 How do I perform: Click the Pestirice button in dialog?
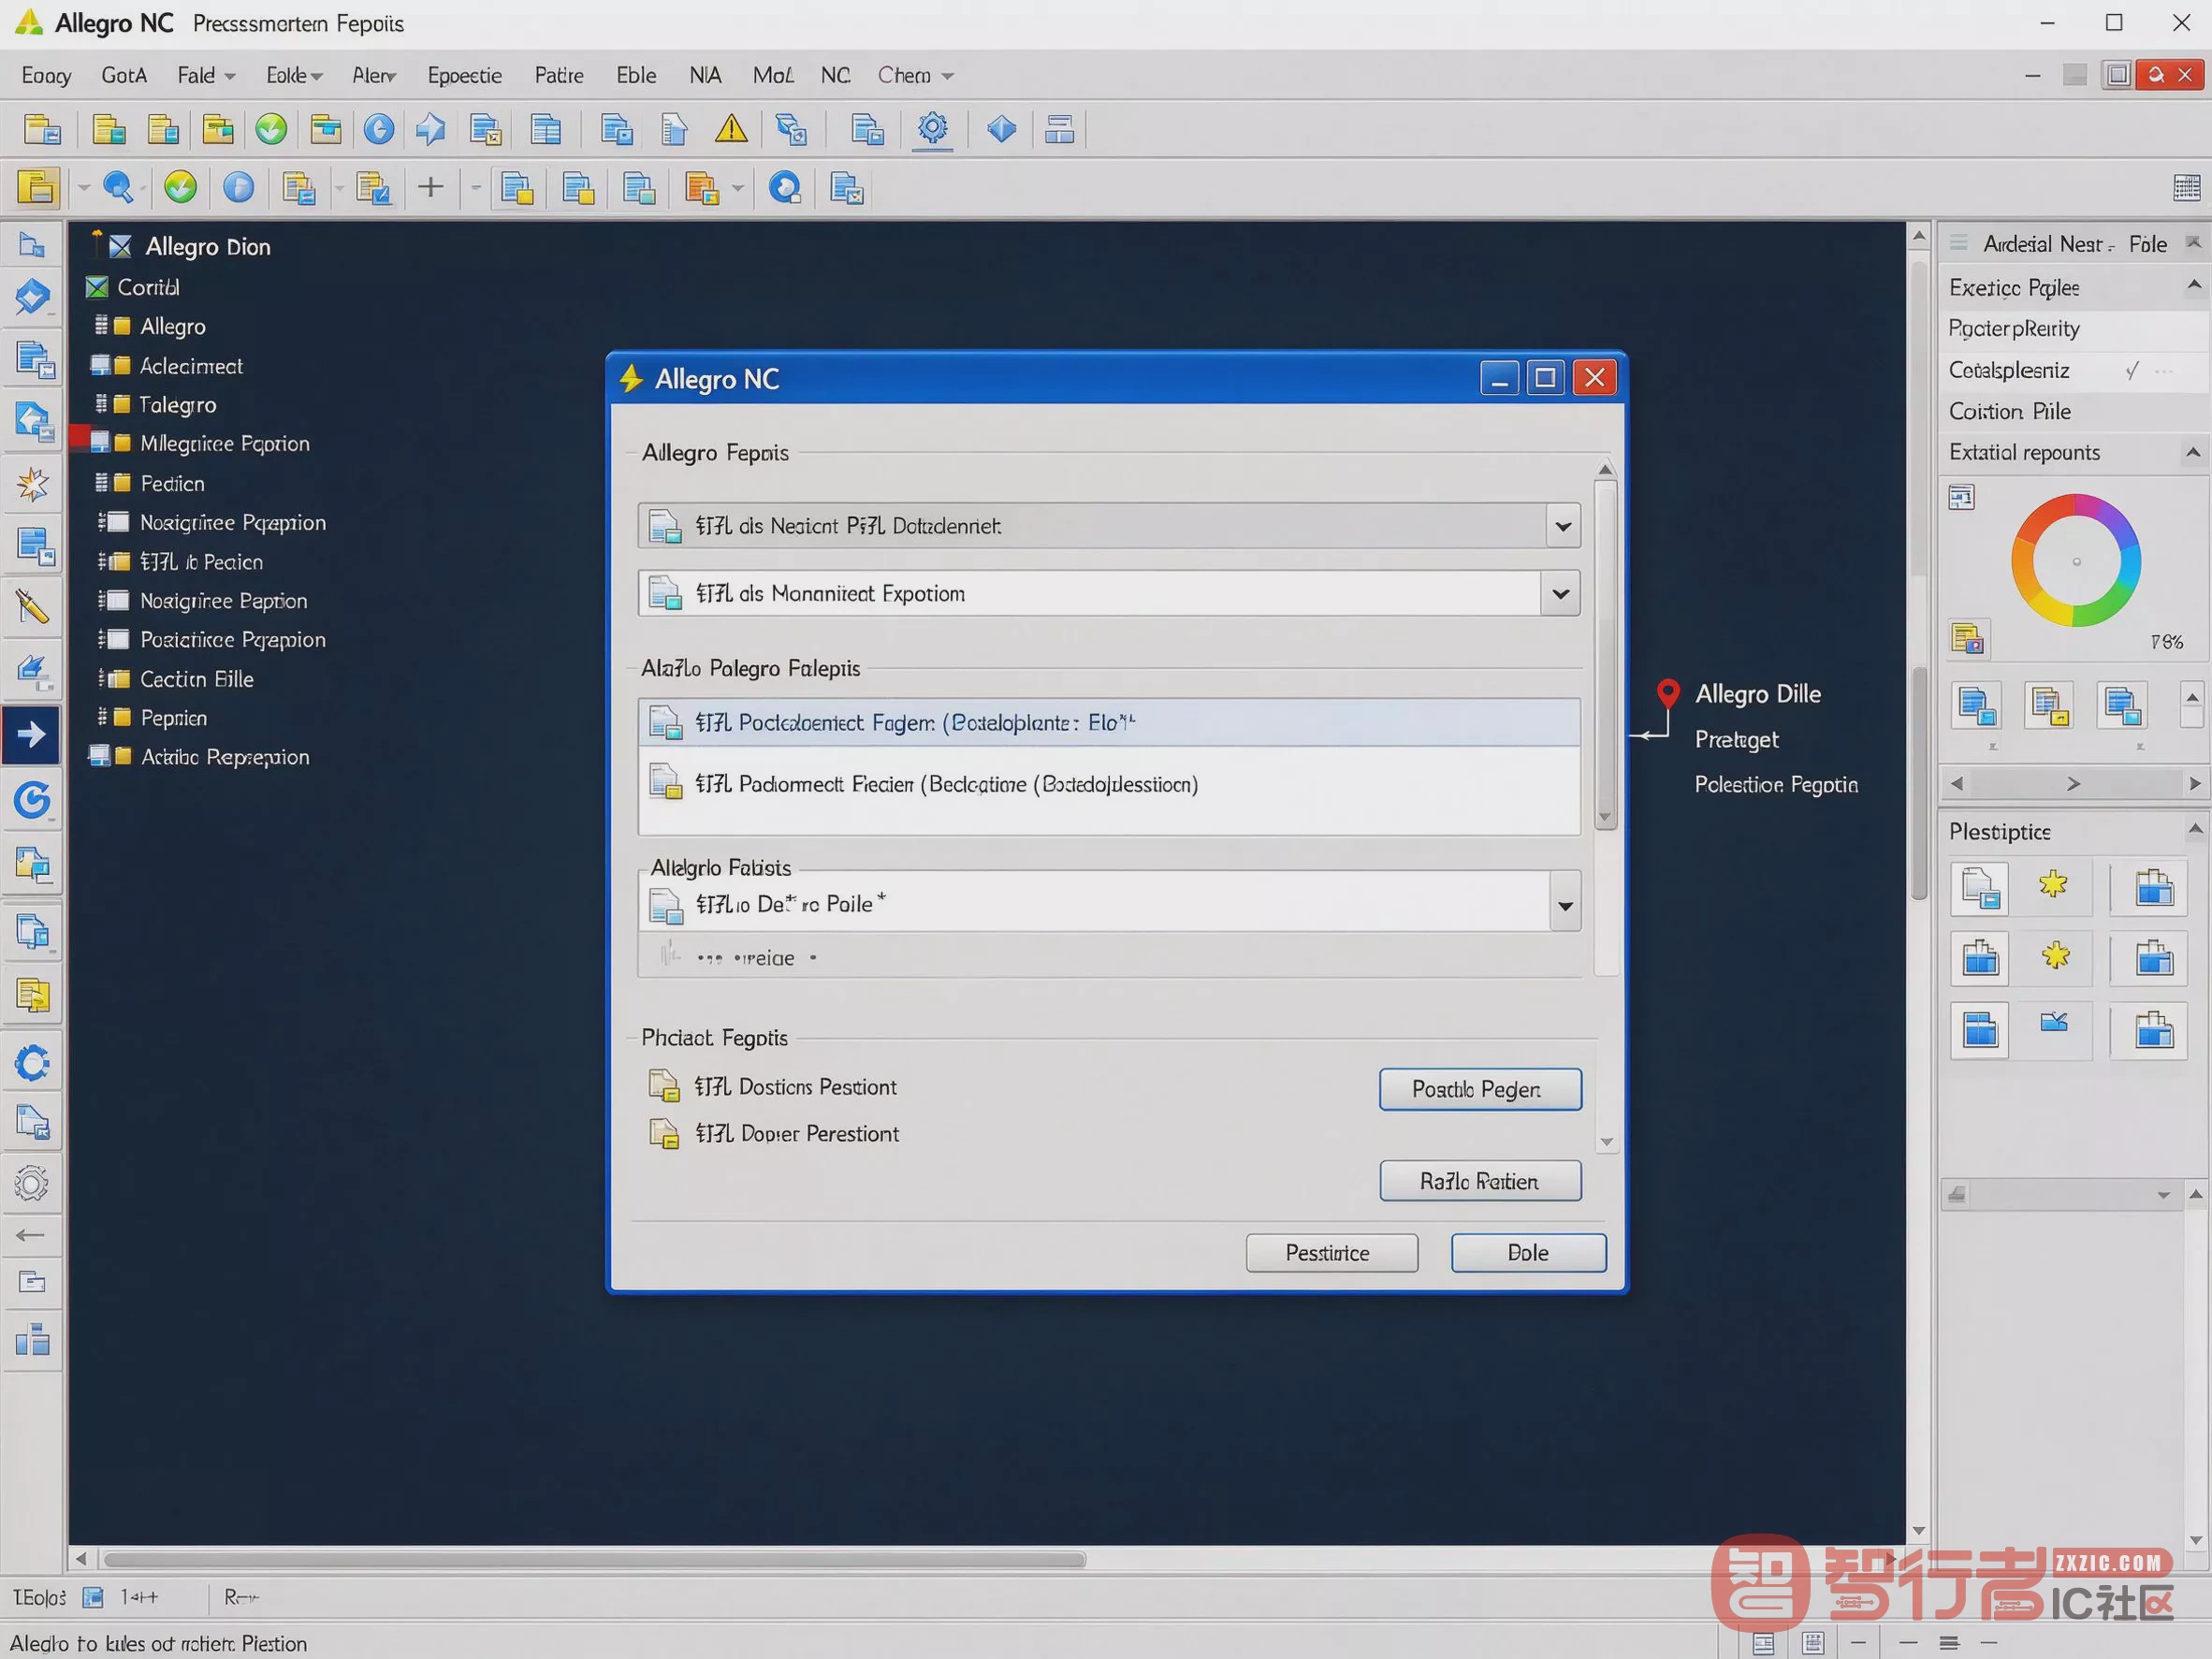point(1331,1253)
